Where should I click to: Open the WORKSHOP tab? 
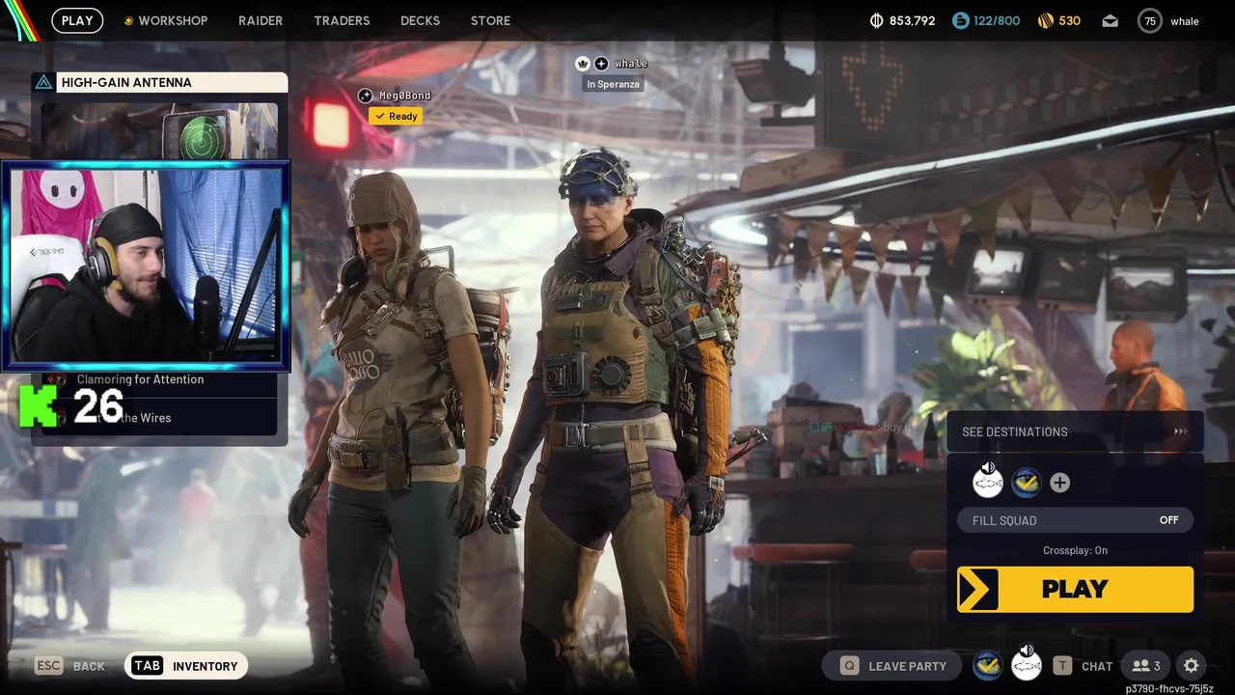tap(173, 20)
